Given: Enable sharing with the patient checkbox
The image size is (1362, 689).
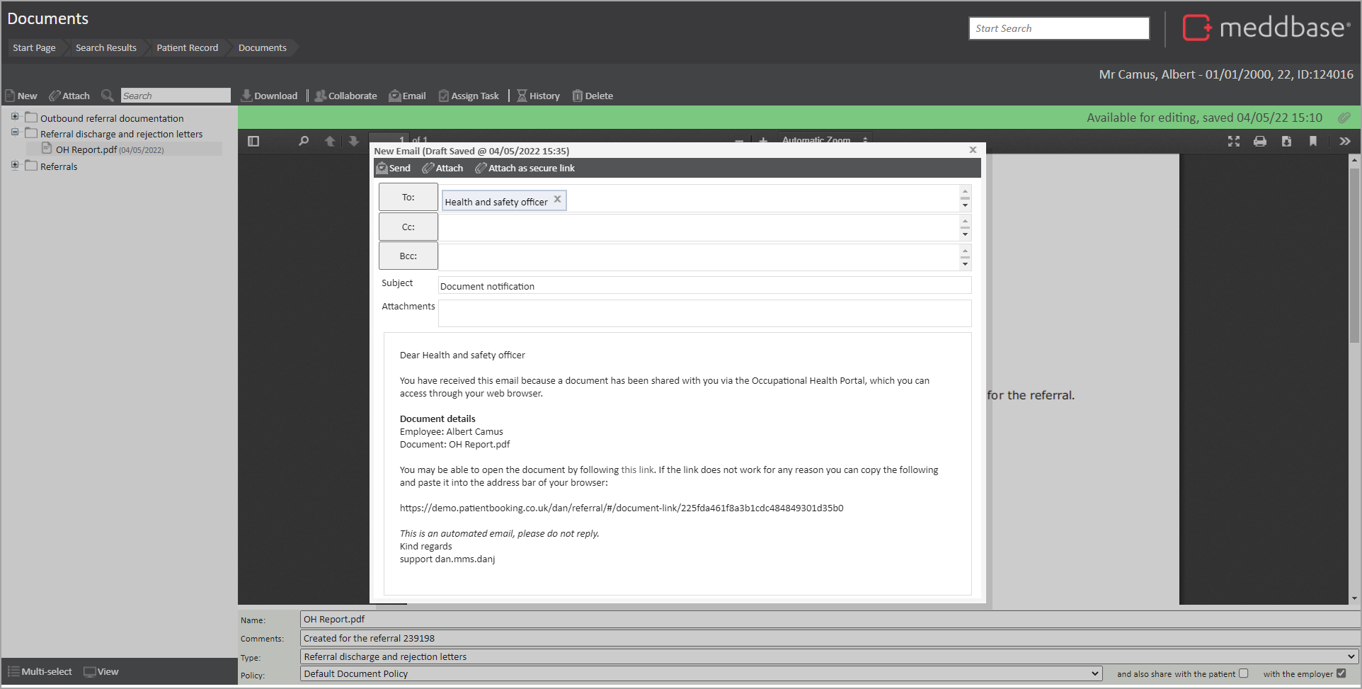Looking at the screenshot, I should point(1243,673).
